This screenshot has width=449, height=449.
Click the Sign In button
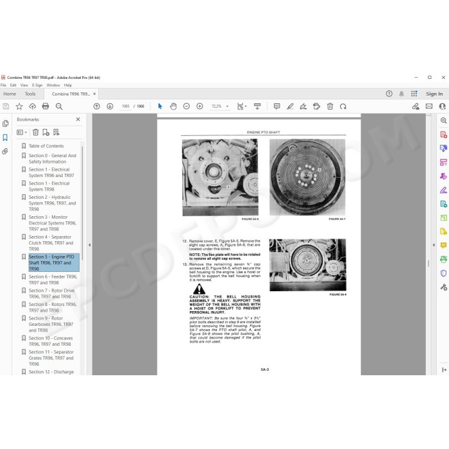(434, 94)
